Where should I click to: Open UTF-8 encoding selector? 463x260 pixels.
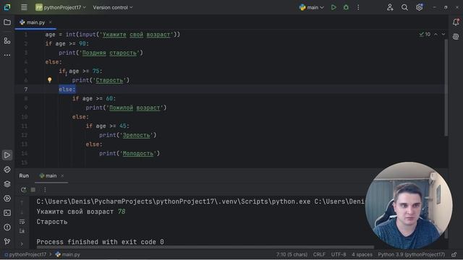click(x=339, y=254)
